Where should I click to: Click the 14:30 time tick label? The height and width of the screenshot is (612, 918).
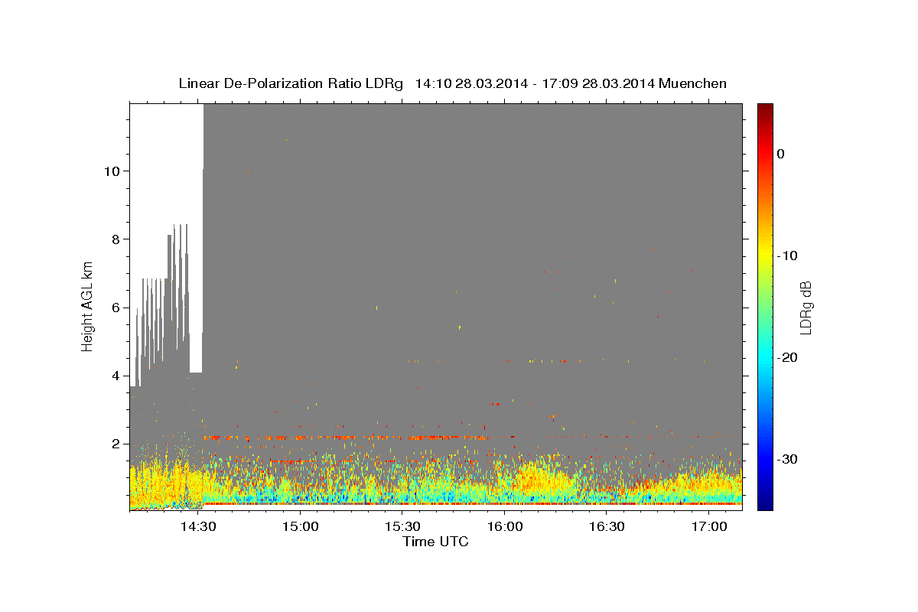point(199,527)
